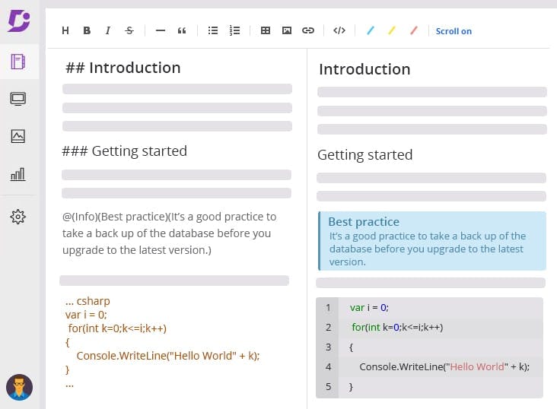
Task: Open the image gallery sidebar section
Action: click(x=18, y=136)
